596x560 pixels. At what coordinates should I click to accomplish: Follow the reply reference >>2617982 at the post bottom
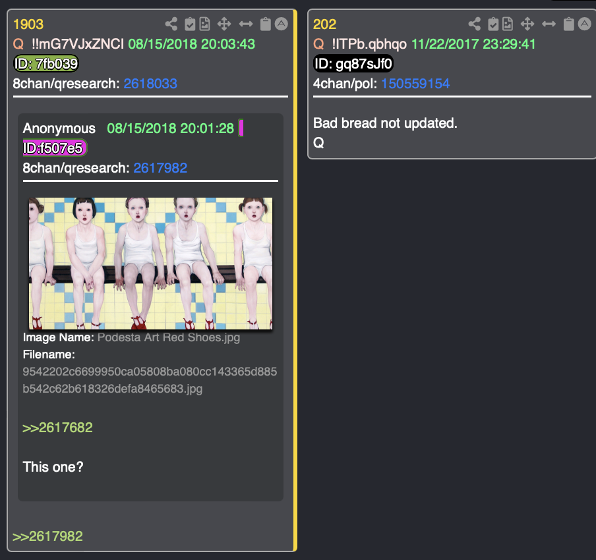click(x=47, y=536)
